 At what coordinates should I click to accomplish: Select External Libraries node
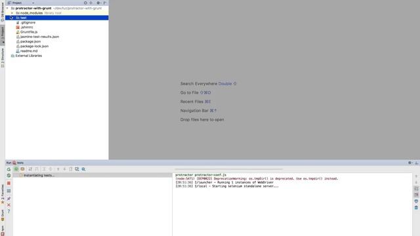pyautogui.click(x=29, y=56)
